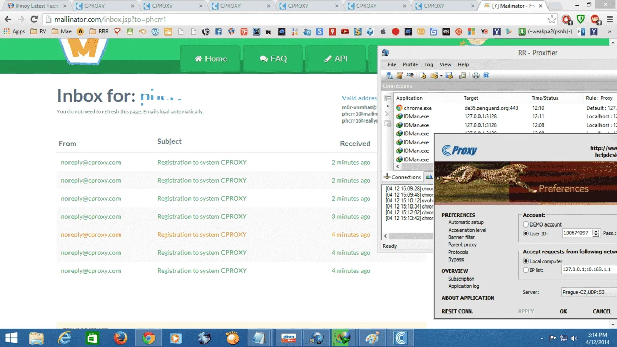Viewport: 617px width, 347px height.
Task: Open View menu in Proxifier
Action: click(445, 64)
